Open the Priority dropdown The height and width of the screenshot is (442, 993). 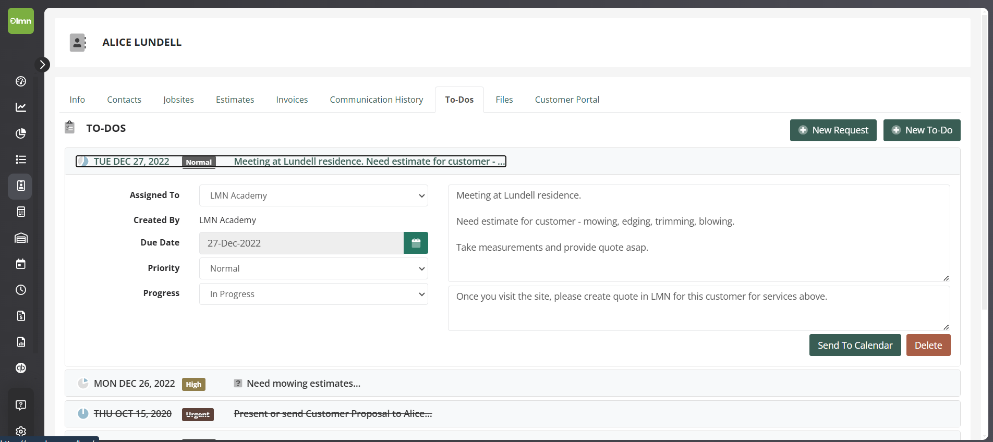coord(313,268)
